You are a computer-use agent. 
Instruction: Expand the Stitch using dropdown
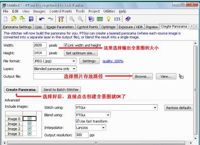[x=116, y=107]
